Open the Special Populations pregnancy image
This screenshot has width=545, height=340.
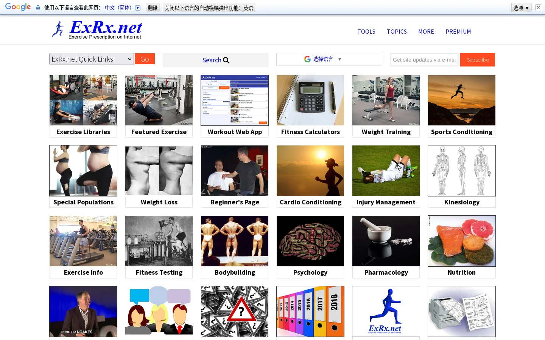tap(83, 171)
